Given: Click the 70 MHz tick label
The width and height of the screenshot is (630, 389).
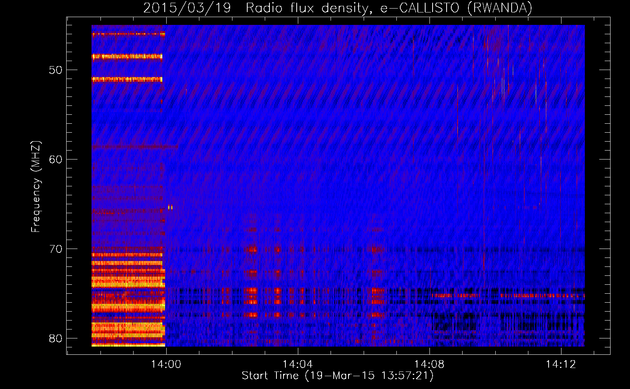Looking at the screenshot, I should click(56, 249).
